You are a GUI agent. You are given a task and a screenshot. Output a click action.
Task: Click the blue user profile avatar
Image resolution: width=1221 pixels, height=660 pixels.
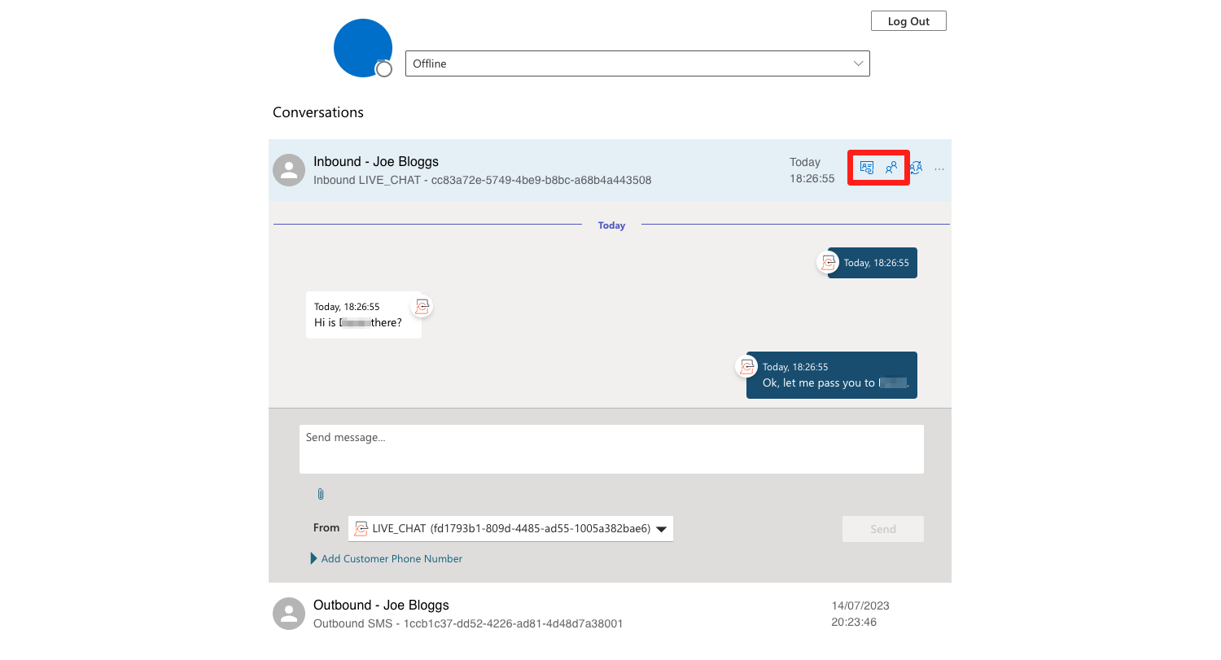pos(362,47)
